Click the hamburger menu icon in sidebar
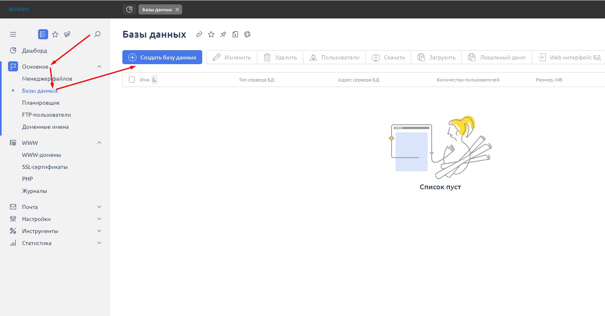The image size is (605, 316). (13, 34)
